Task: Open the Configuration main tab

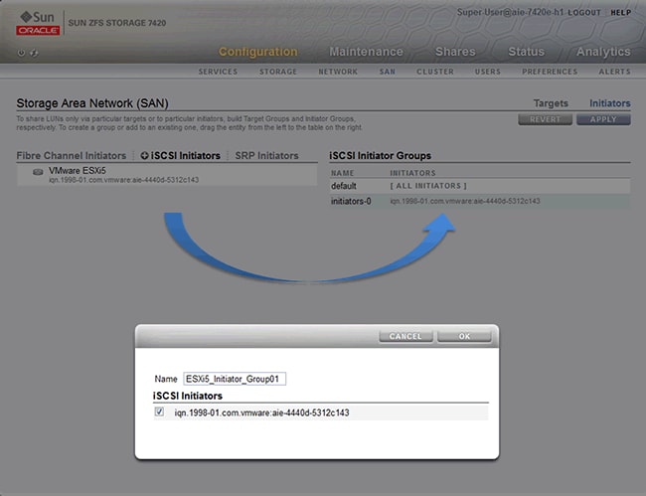Action: 258,52
